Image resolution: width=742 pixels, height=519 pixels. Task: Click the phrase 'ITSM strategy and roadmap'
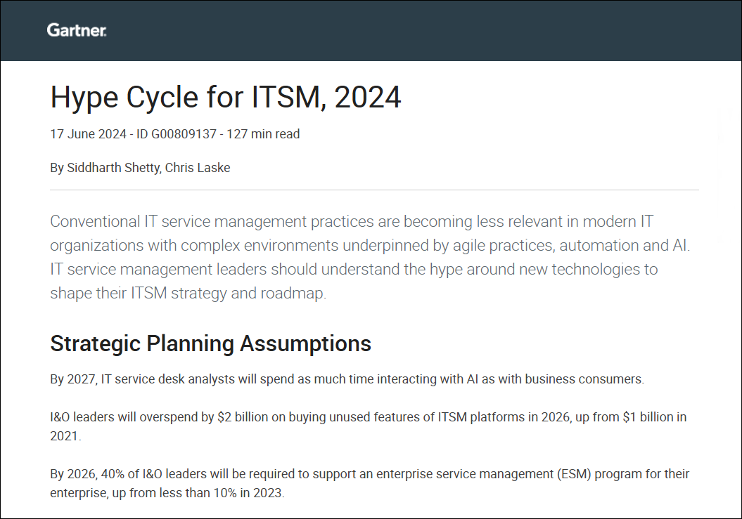click(228, 294)
